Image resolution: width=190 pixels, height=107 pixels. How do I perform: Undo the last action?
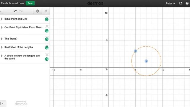click(x=15, y=11)
